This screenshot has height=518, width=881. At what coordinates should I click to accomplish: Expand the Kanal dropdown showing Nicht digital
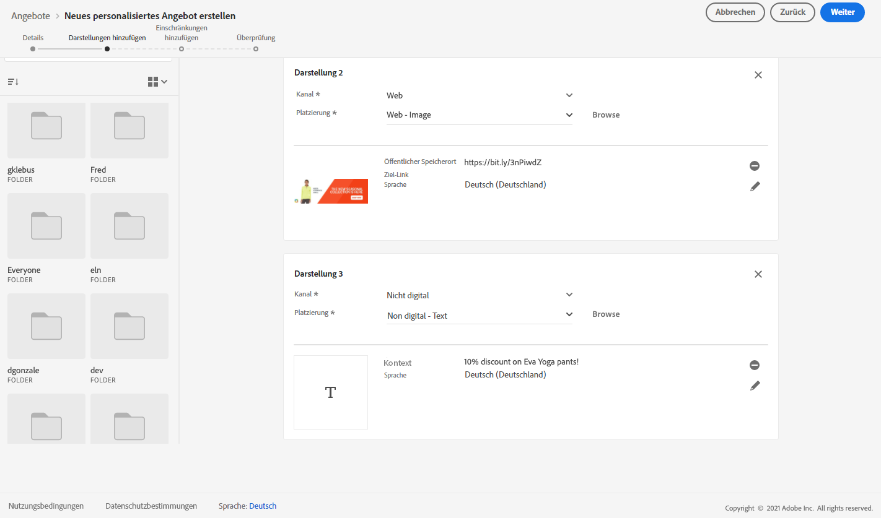click(479, 295)
